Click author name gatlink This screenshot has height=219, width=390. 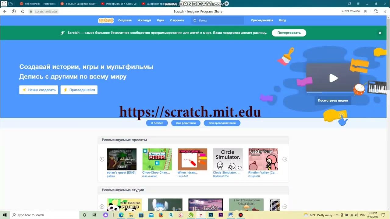[x=111, y=176]
